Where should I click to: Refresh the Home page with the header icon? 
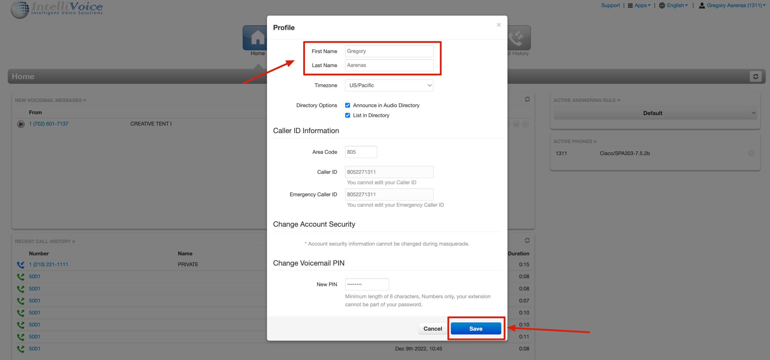(x=756, y=76)
